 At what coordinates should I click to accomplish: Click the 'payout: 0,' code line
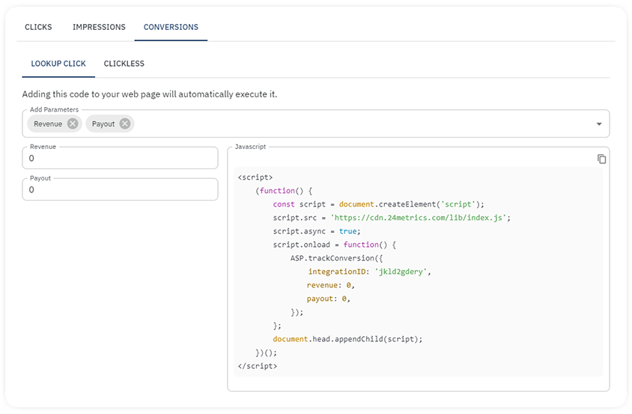(x=329, y=299)
